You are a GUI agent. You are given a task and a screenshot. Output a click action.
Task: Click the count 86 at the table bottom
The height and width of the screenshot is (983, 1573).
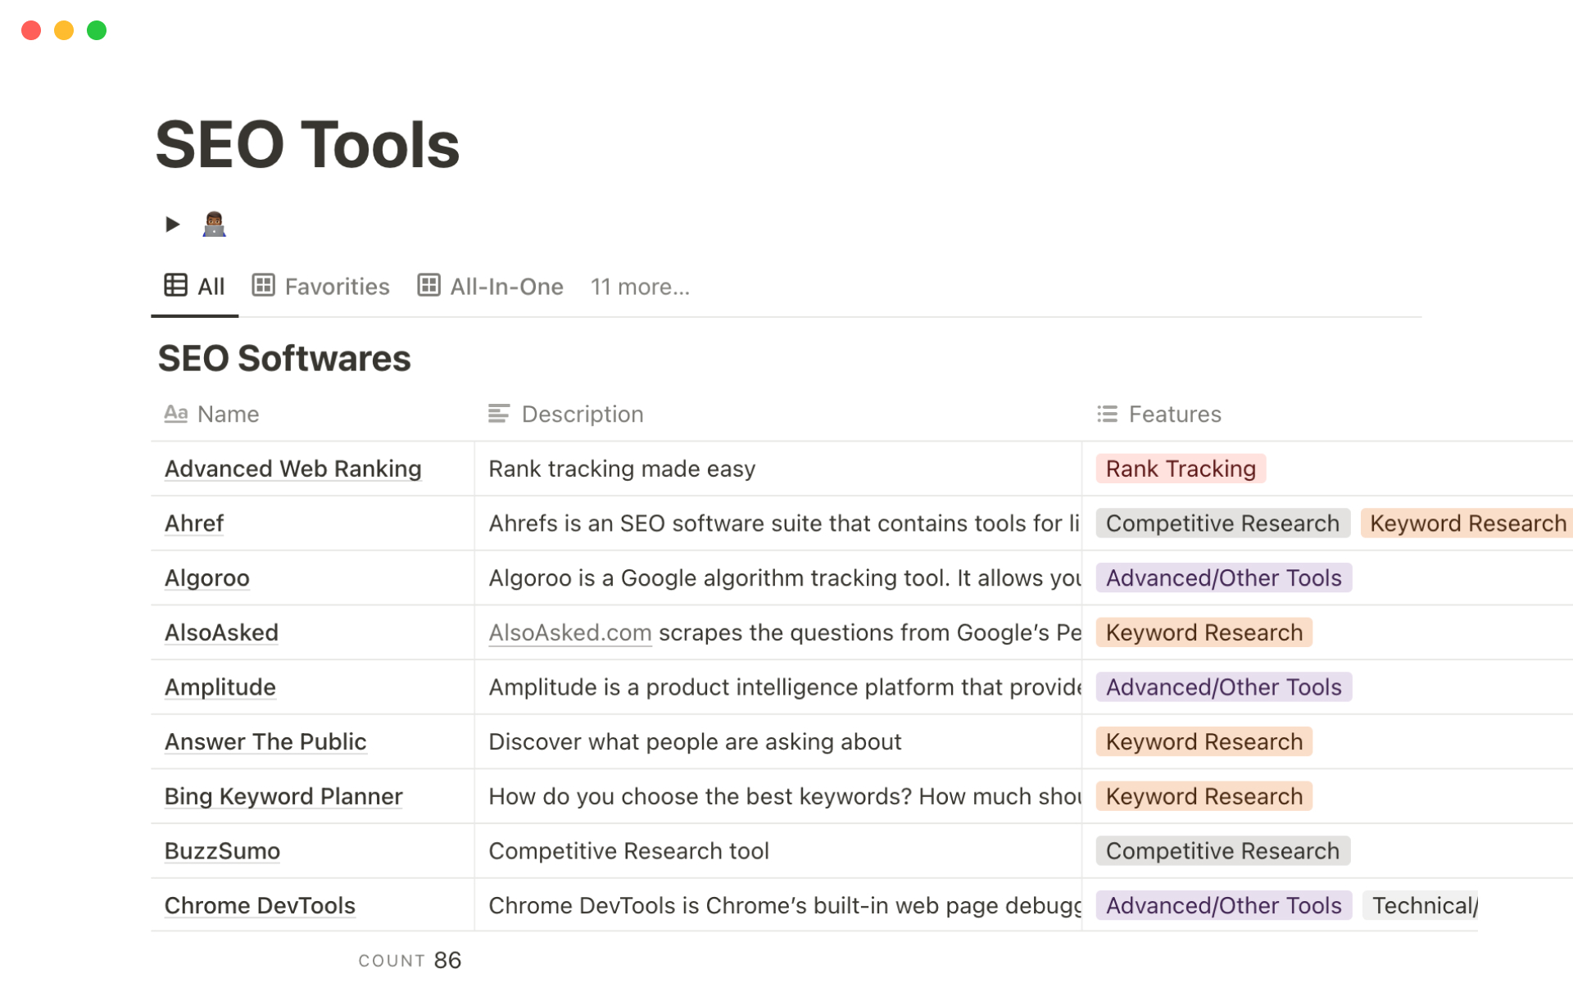point(448,959)
